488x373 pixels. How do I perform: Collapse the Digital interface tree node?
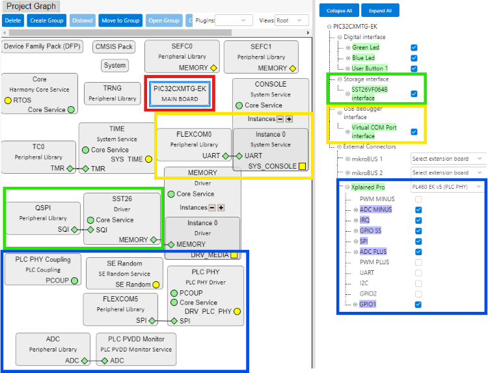340,37
